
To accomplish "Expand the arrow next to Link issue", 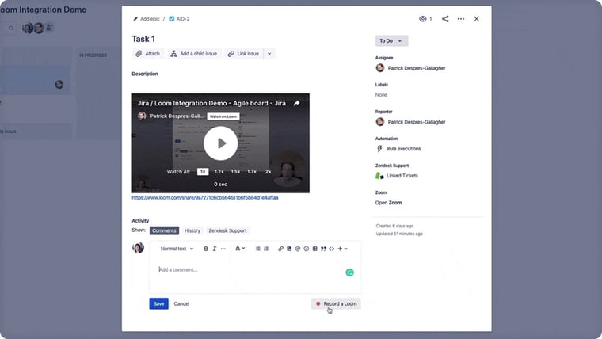I will (x=269, y=54).
